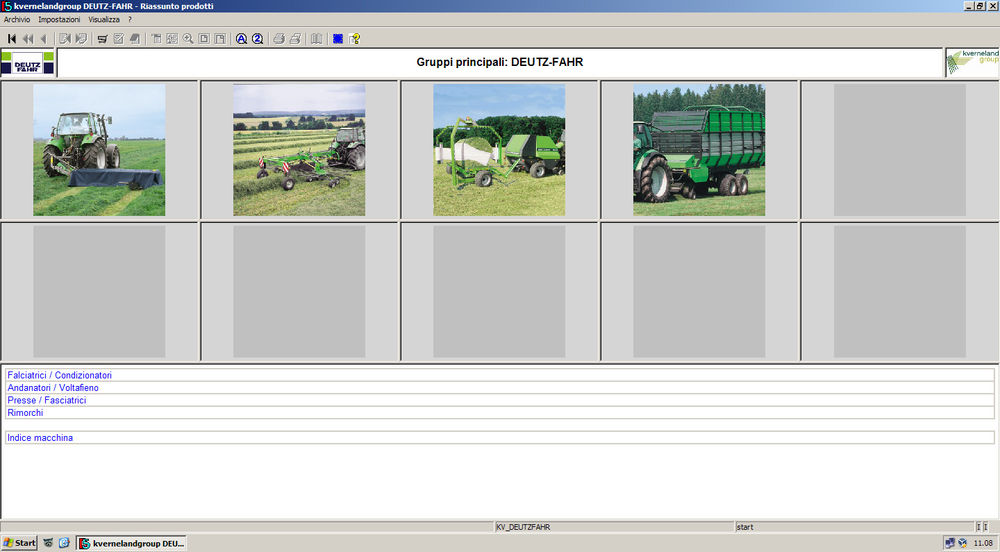Click the Kverneland Group logo at right
This screenshot has height=552, width=1000.
[x=972, y=62]
